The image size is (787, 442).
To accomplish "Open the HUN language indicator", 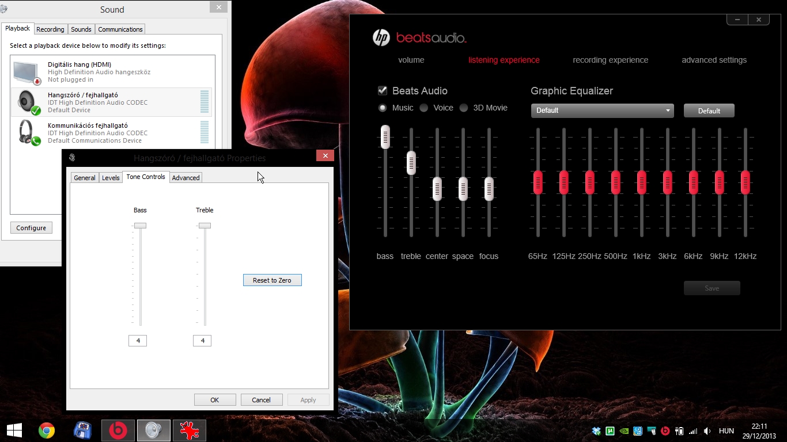I will point(726,431).
